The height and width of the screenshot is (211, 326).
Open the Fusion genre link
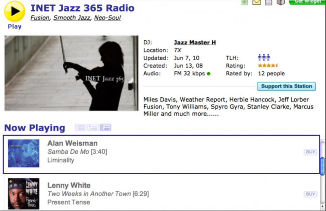(x=40, y=18)
